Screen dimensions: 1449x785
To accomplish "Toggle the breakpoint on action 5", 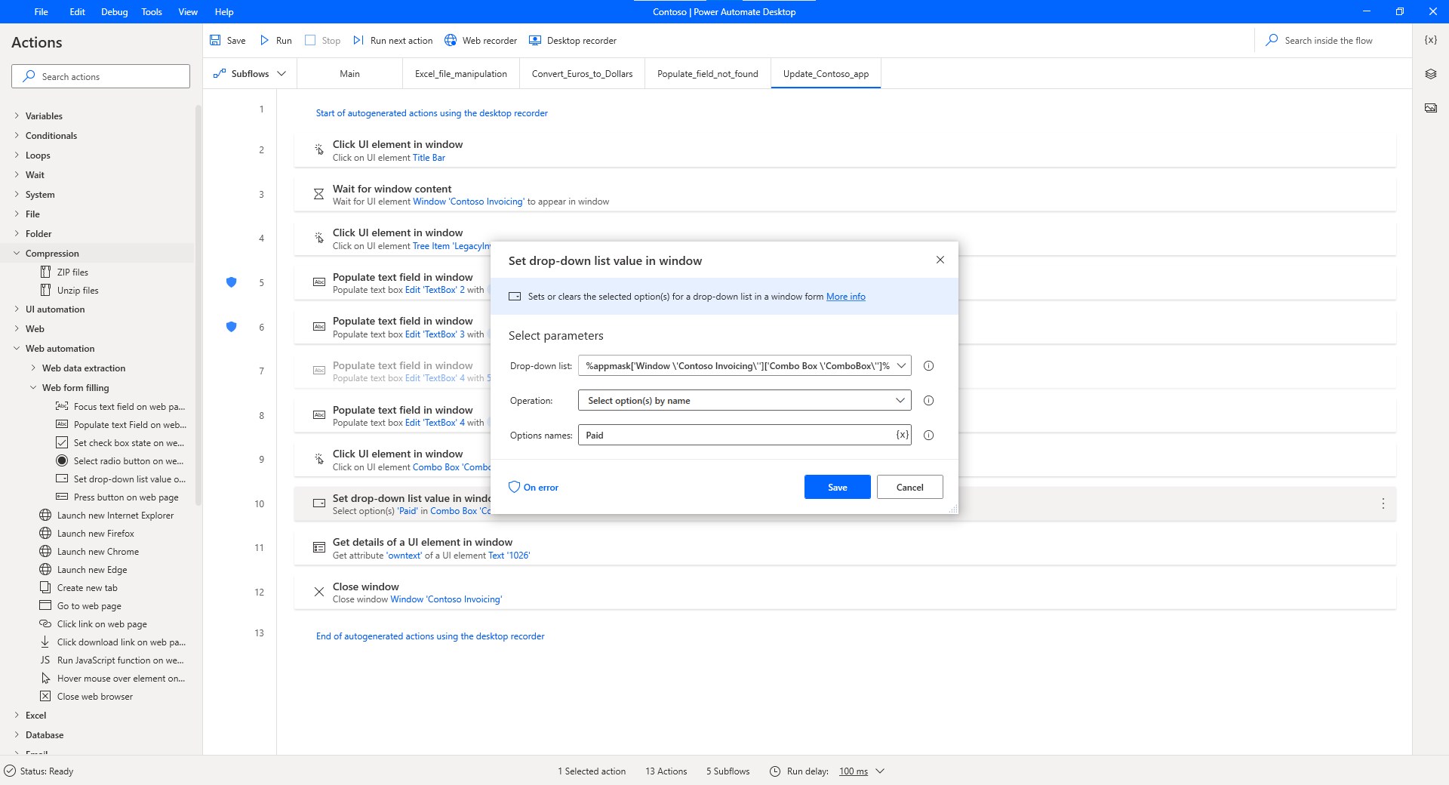I will 232,282.
